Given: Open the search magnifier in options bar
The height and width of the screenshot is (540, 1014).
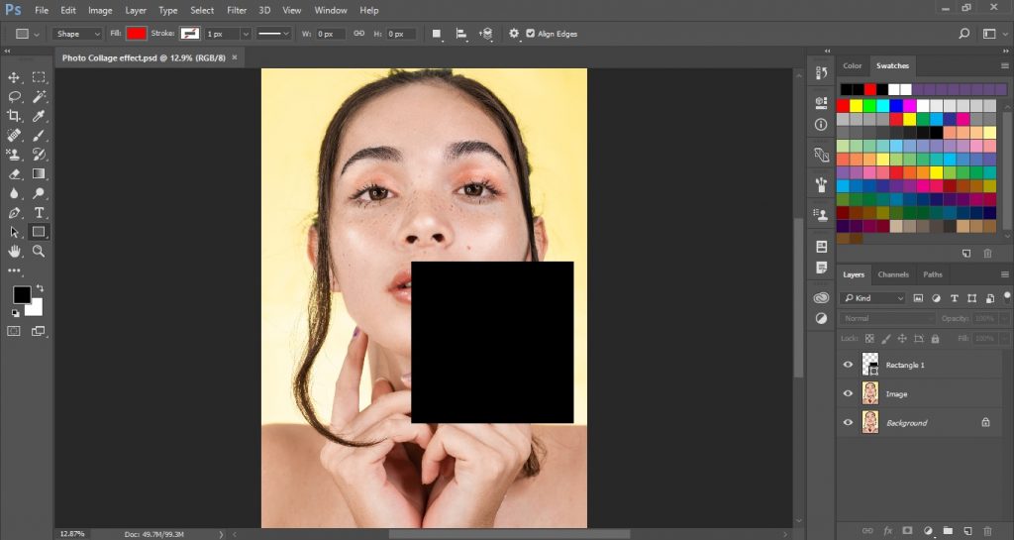Looking at the screenshot, I should tap(964, 34).
